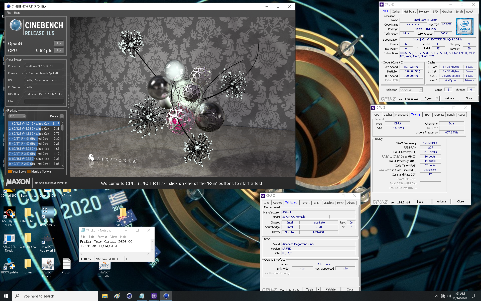Open the Ranking CPU dropdown
481x301 pixels.
click(x=17, y=116)
